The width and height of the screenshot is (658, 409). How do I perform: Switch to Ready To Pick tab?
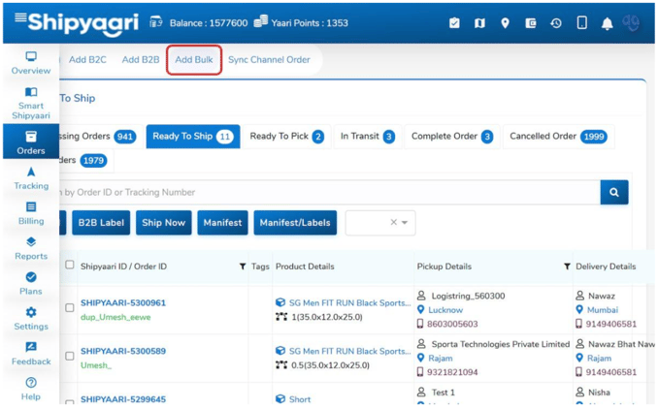[286, 137]
